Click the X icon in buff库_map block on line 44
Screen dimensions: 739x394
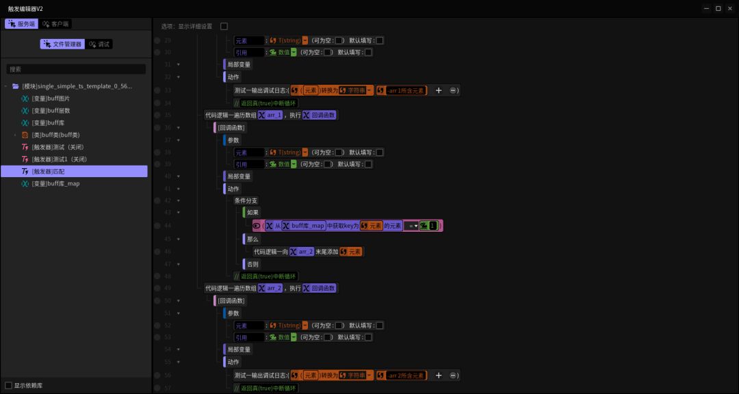point(285,226)
